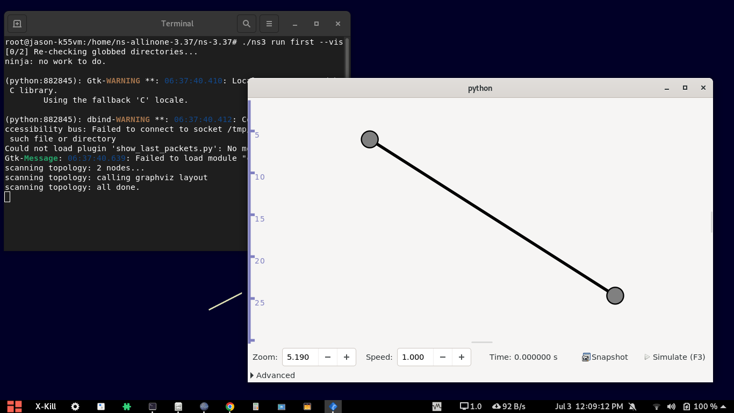Open the clock showing 12:09:12 PM
The image size is (734, 413).
[x=589, y=407]
